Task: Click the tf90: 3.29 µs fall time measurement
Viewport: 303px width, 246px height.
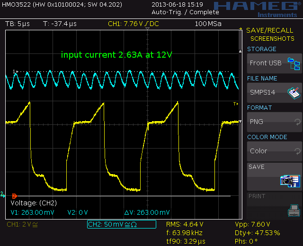Action: coord(186,241)
